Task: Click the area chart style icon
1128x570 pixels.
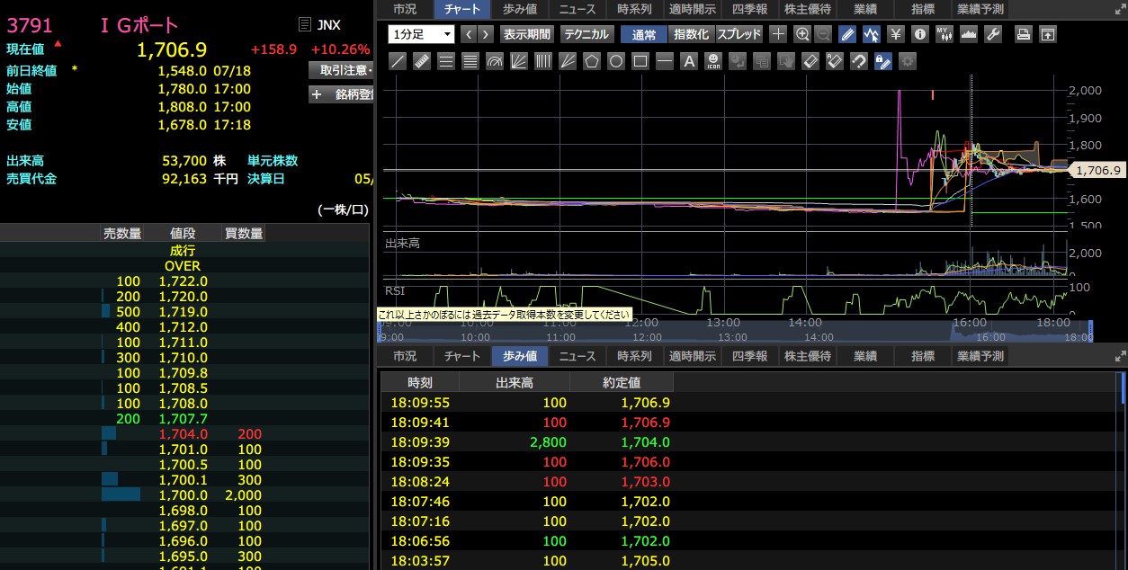Action: click(969, 34)
